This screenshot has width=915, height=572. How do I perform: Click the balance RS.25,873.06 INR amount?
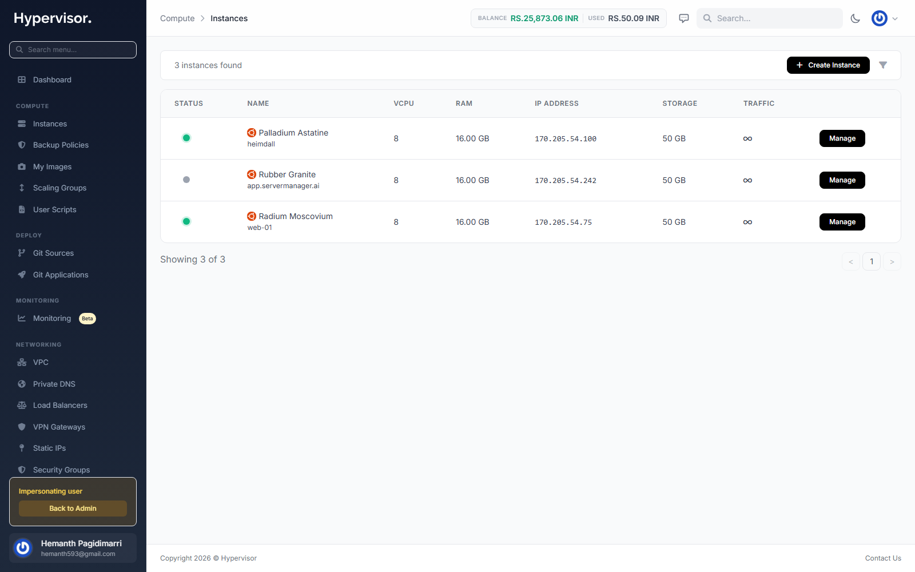pos(544,18)
